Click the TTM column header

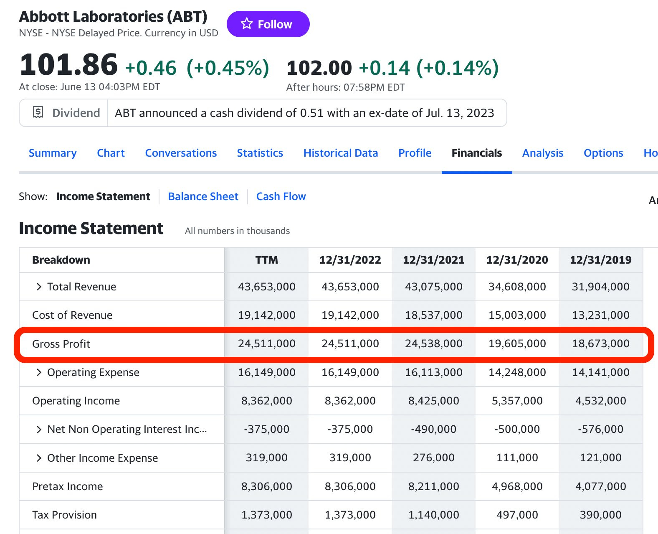(266, 260)
